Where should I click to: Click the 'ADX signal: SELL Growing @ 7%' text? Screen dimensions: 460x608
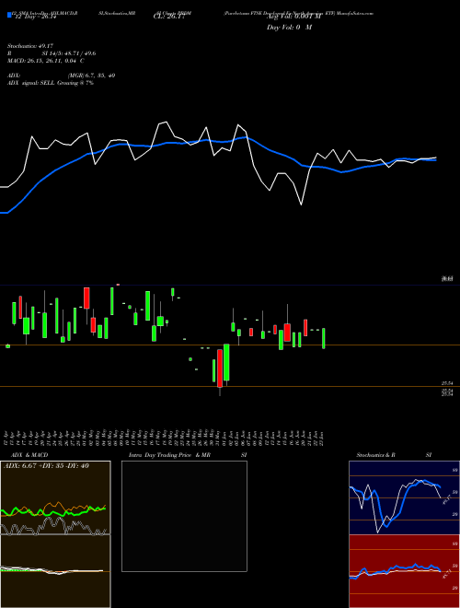click(x=51, y=83)
